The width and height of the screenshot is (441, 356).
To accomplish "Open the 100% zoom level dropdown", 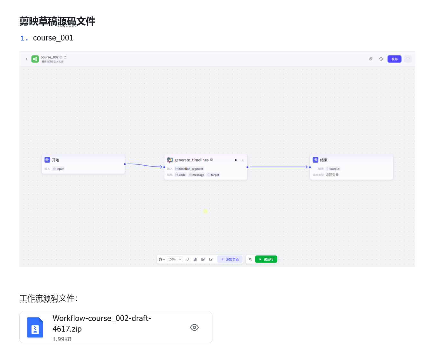I will [175, 259].
